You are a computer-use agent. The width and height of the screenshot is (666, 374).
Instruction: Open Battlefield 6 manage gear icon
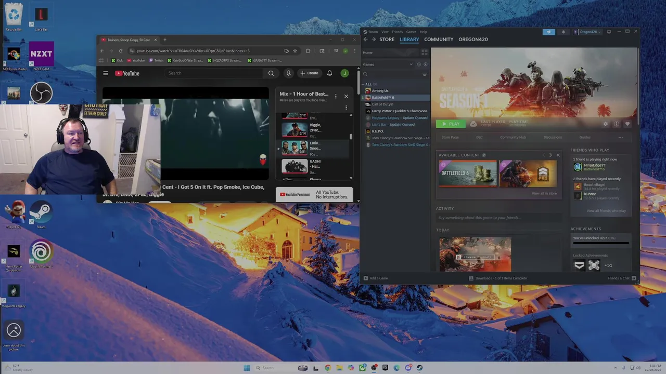pyautogui.click(x=605, y=124)
